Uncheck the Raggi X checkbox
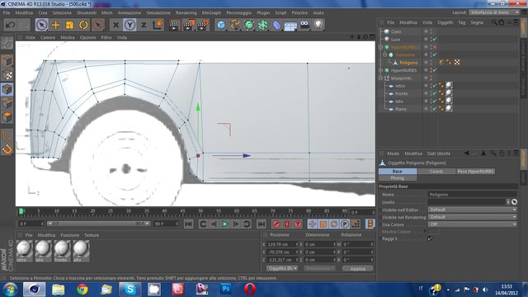The width and height of the screenshot is (528, 297). [430, 238]
